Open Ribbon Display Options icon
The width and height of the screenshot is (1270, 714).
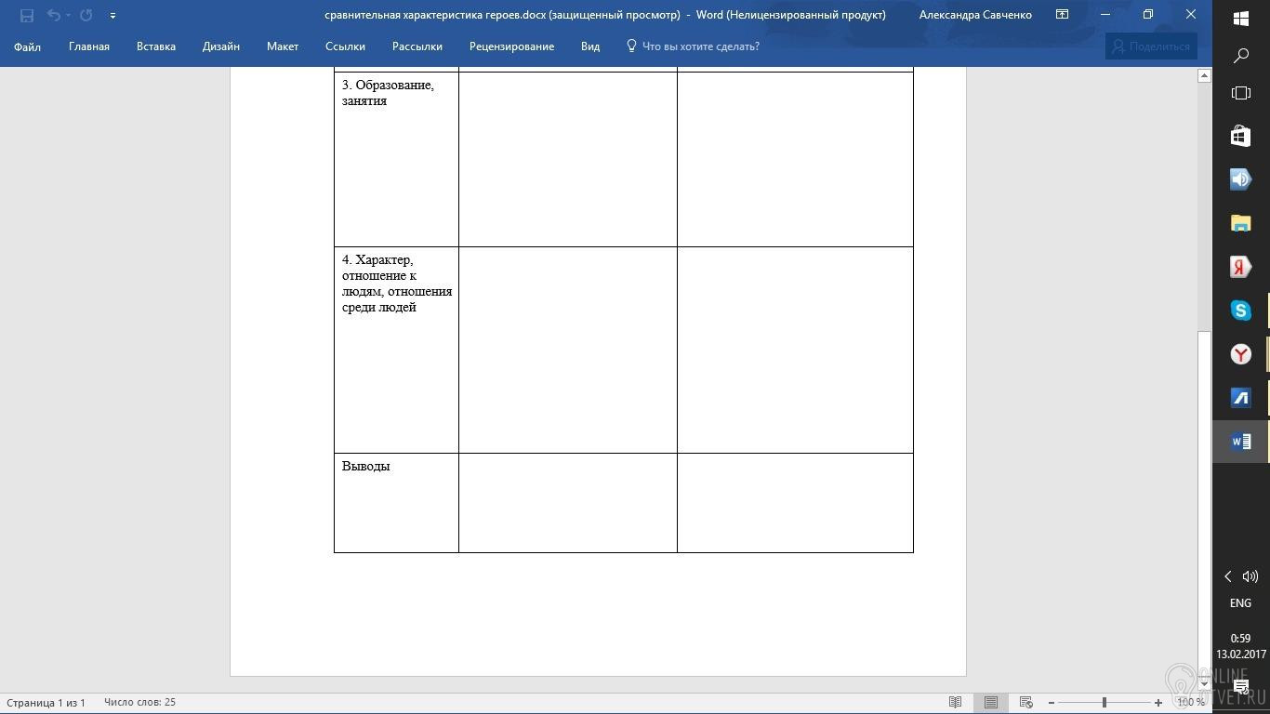click(x=1062, y=15)
